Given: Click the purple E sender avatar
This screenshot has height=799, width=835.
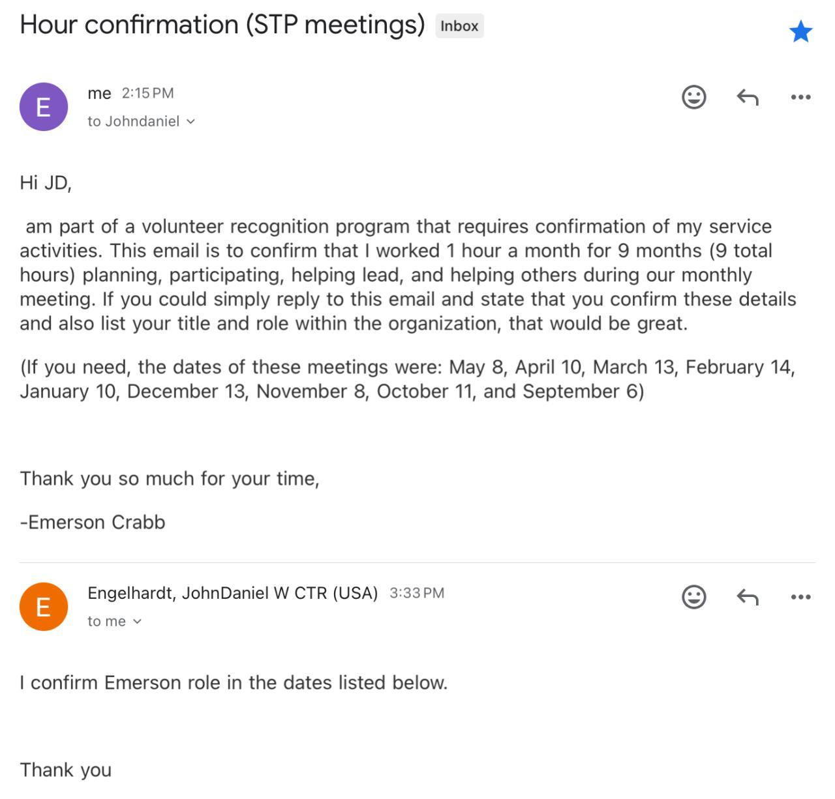Looking at the screenshot, I should [44, 107].
